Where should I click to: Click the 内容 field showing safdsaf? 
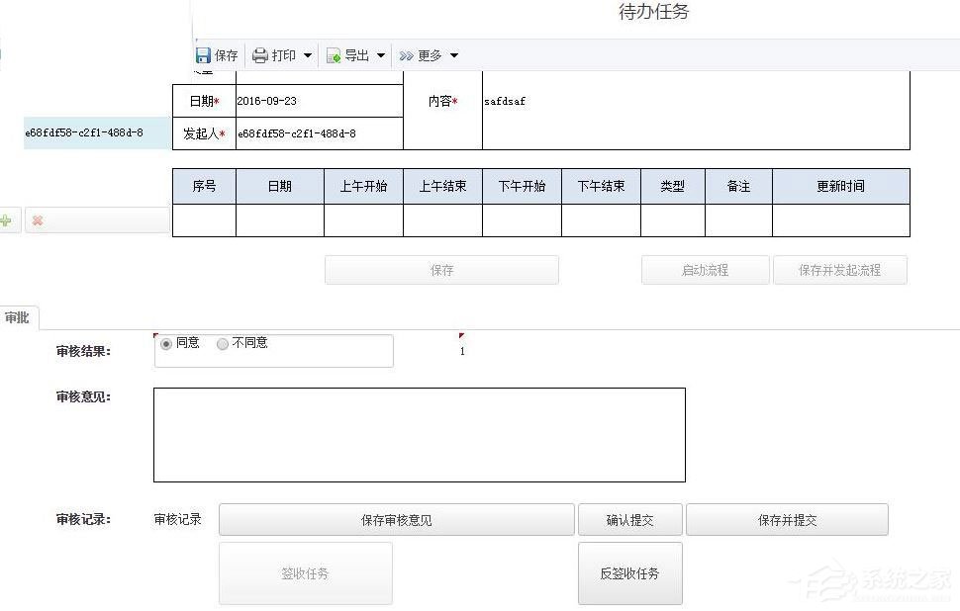coord(696,110)
